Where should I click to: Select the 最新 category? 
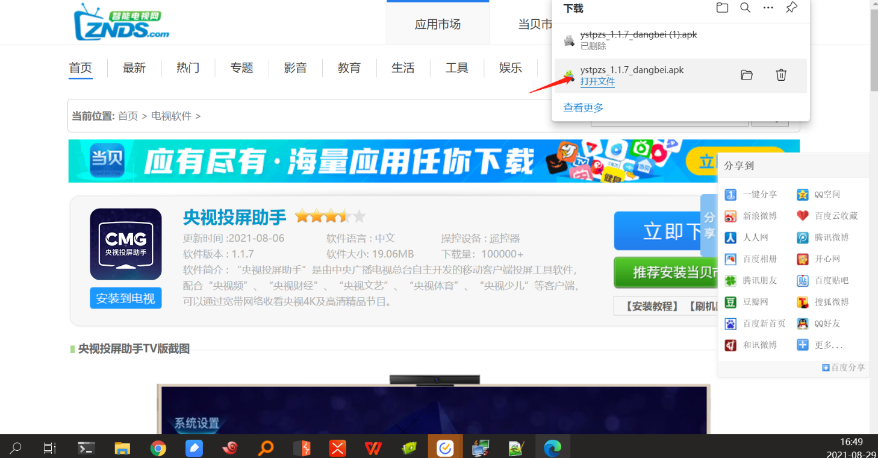pyautogui.click(x=134, y=68)
